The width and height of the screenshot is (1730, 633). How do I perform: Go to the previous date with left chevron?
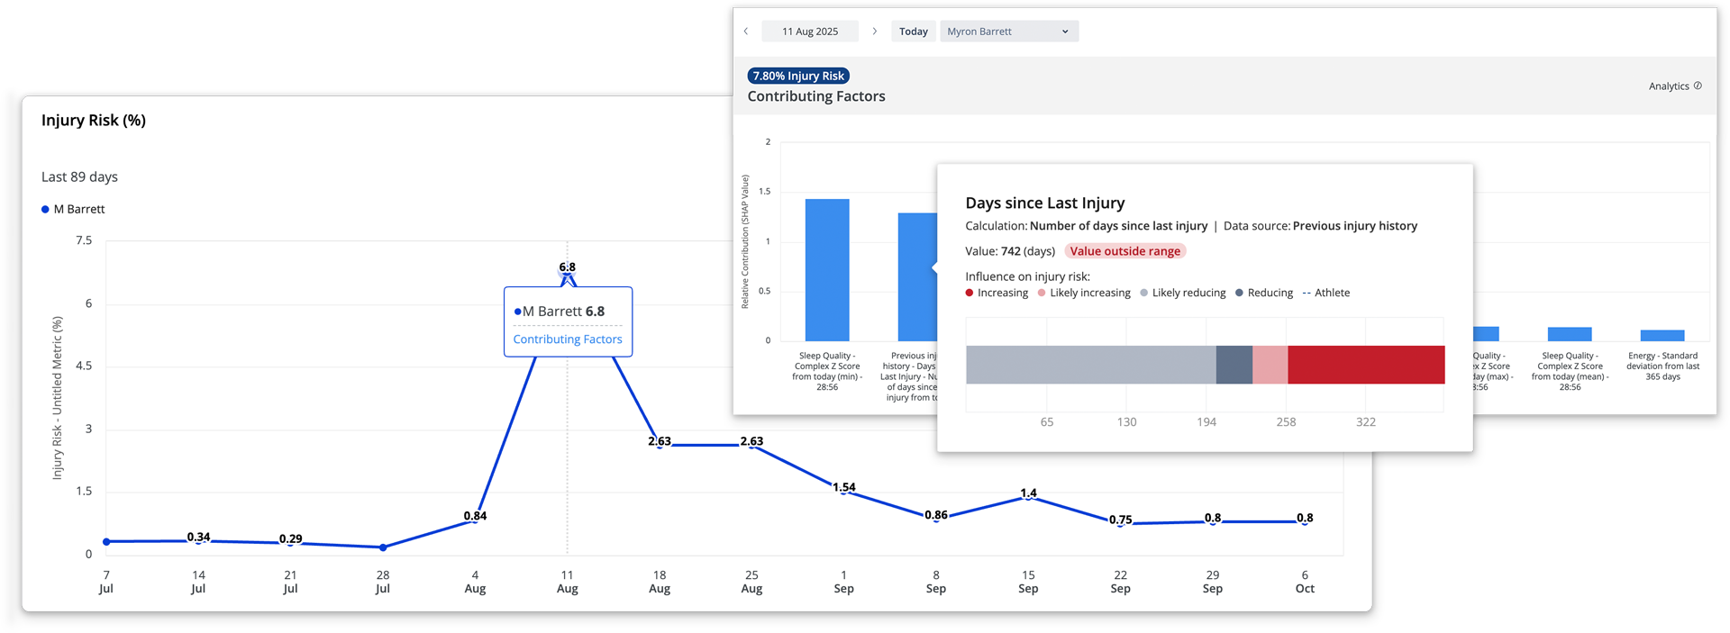(746, 32)
